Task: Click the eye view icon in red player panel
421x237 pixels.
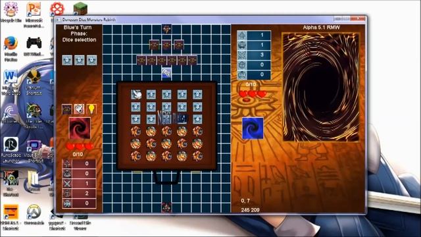Action: [67, 109]
